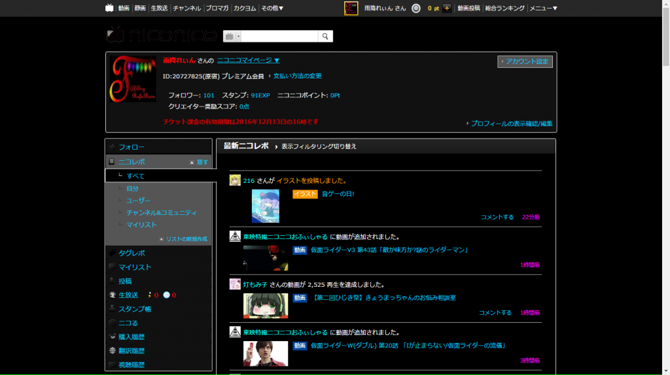Open チャンネル in the top navigation

tap(186, 8)
